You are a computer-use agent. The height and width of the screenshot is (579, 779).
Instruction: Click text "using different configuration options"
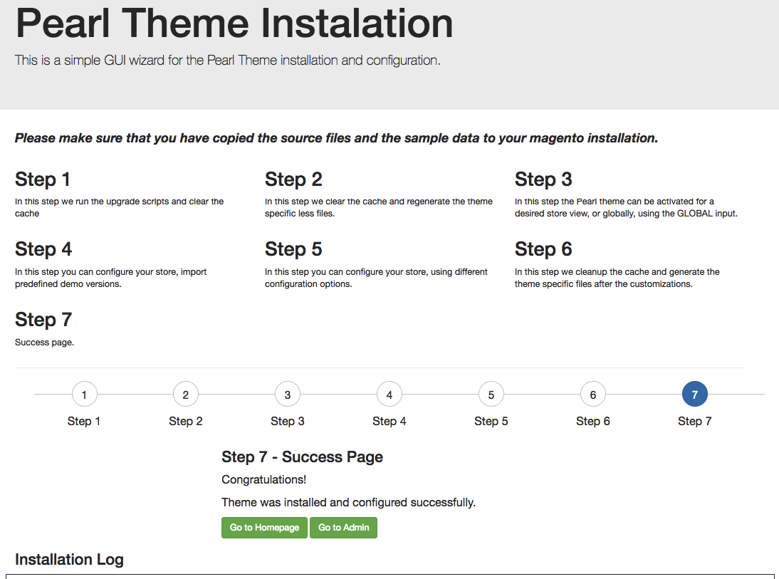click(x=376, y=278)
